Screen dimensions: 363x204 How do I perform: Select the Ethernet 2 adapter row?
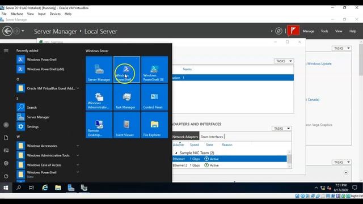pos(229,165)
